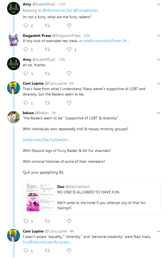Open the furaffinity.net furryraiders link

[x=47, y=242]
